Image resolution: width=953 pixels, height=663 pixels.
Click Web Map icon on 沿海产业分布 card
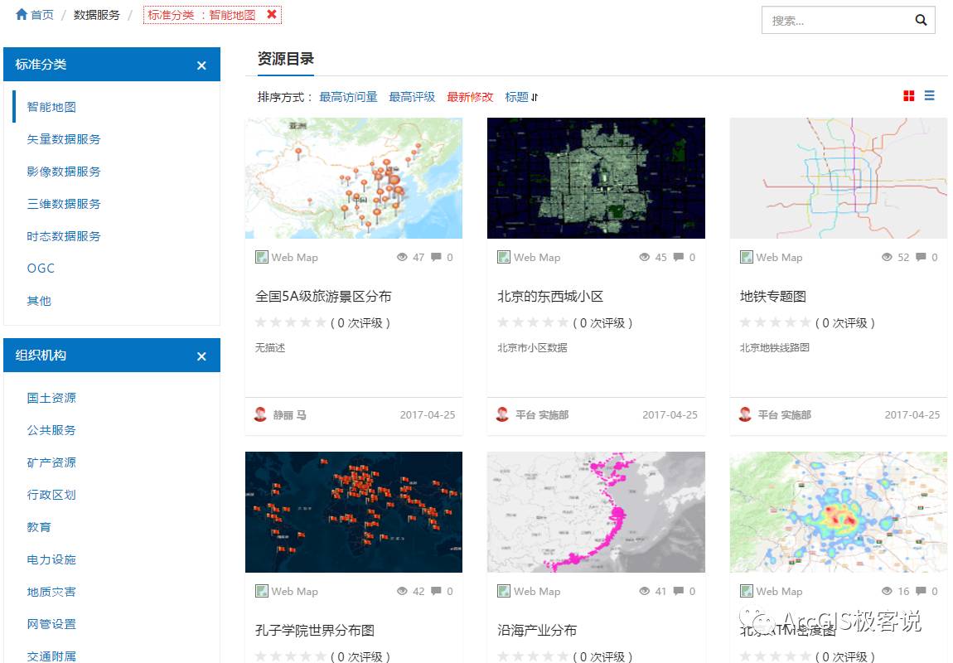504,591
